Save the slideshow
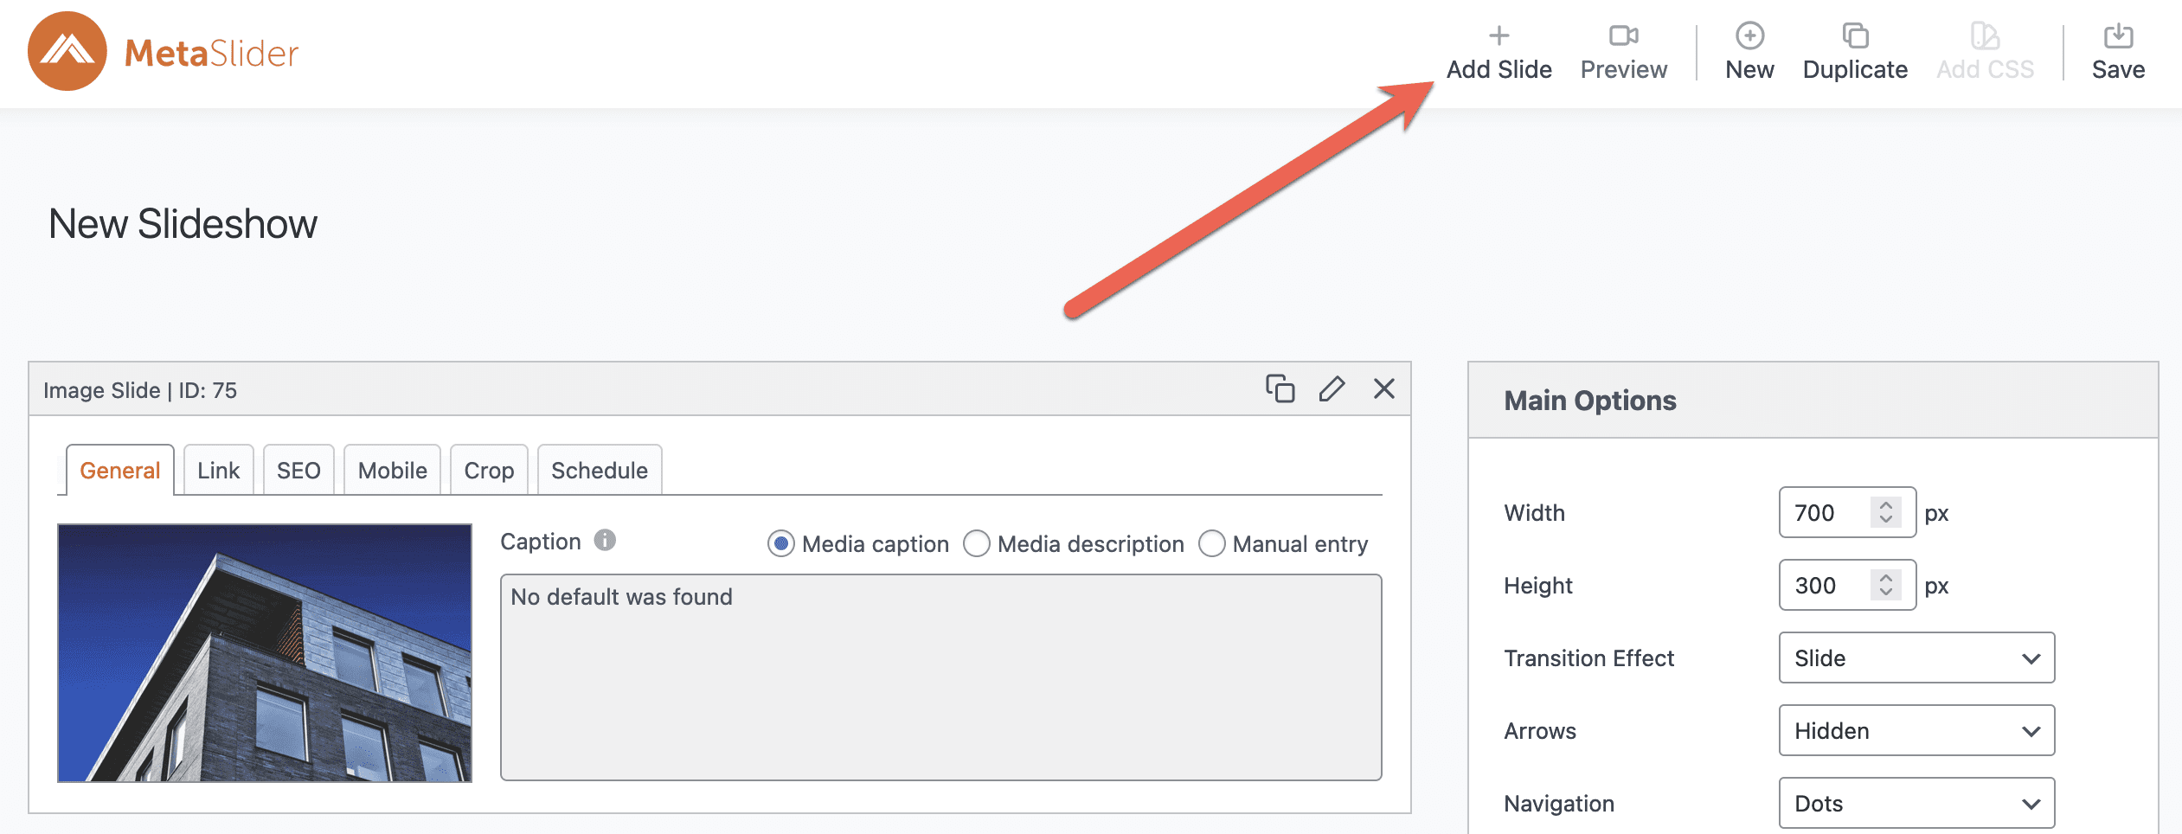The image size is (2182, 834). tap(2117, 52)
